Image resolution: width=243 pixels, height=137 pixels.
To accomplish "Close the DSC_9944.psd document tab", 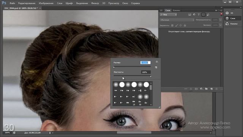I will click(40, 8).
